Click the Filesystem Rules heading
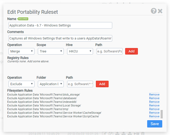170x135 pixels. click(20, 91)
